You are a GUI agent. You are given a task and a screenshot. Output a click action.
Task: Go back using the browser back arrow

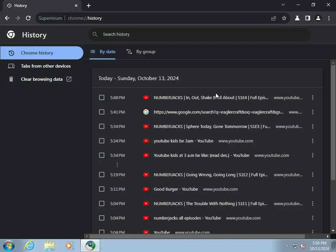tap(7, 18)
